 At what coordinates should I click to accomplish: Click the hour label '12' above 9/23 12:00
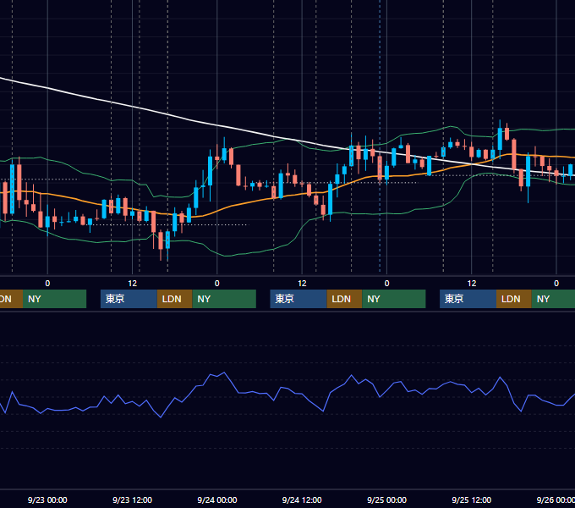133,284
